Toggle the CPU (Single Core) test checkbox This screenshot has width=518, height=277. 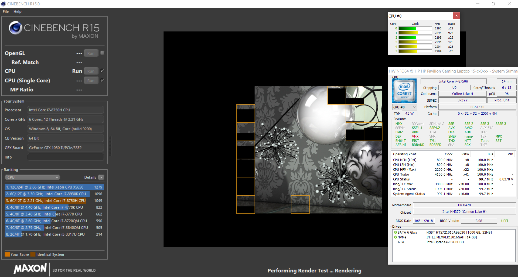102,80
